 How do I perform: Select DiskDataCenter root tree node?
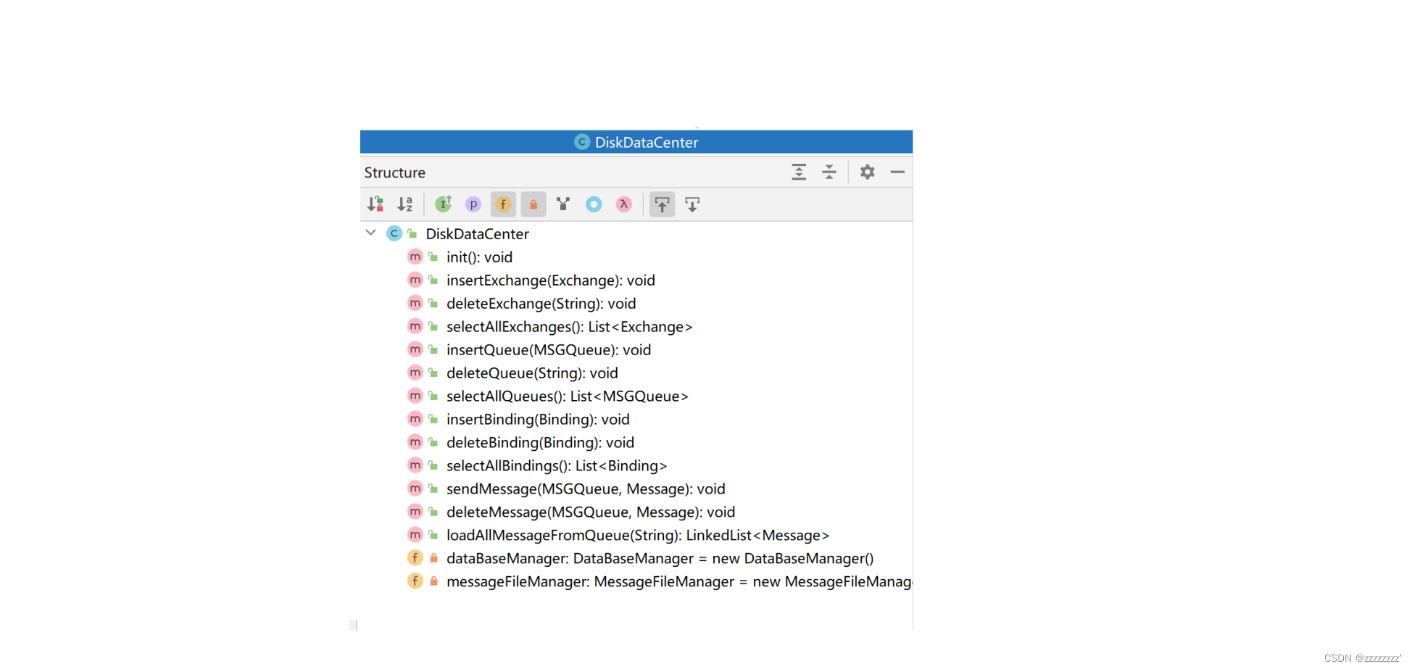pos(478,234)
